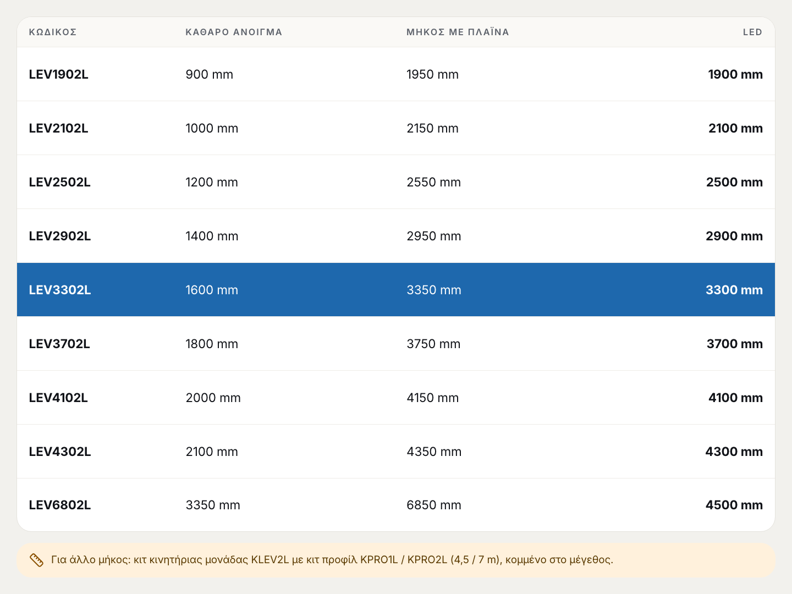Viewport: 792px width, 594px height.
Task: Select the LEV2102L product code
Action: pyautogui.click(x=58, y=128)
